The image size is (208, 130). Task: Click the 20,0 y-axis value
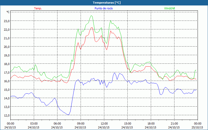coord(7,47)
